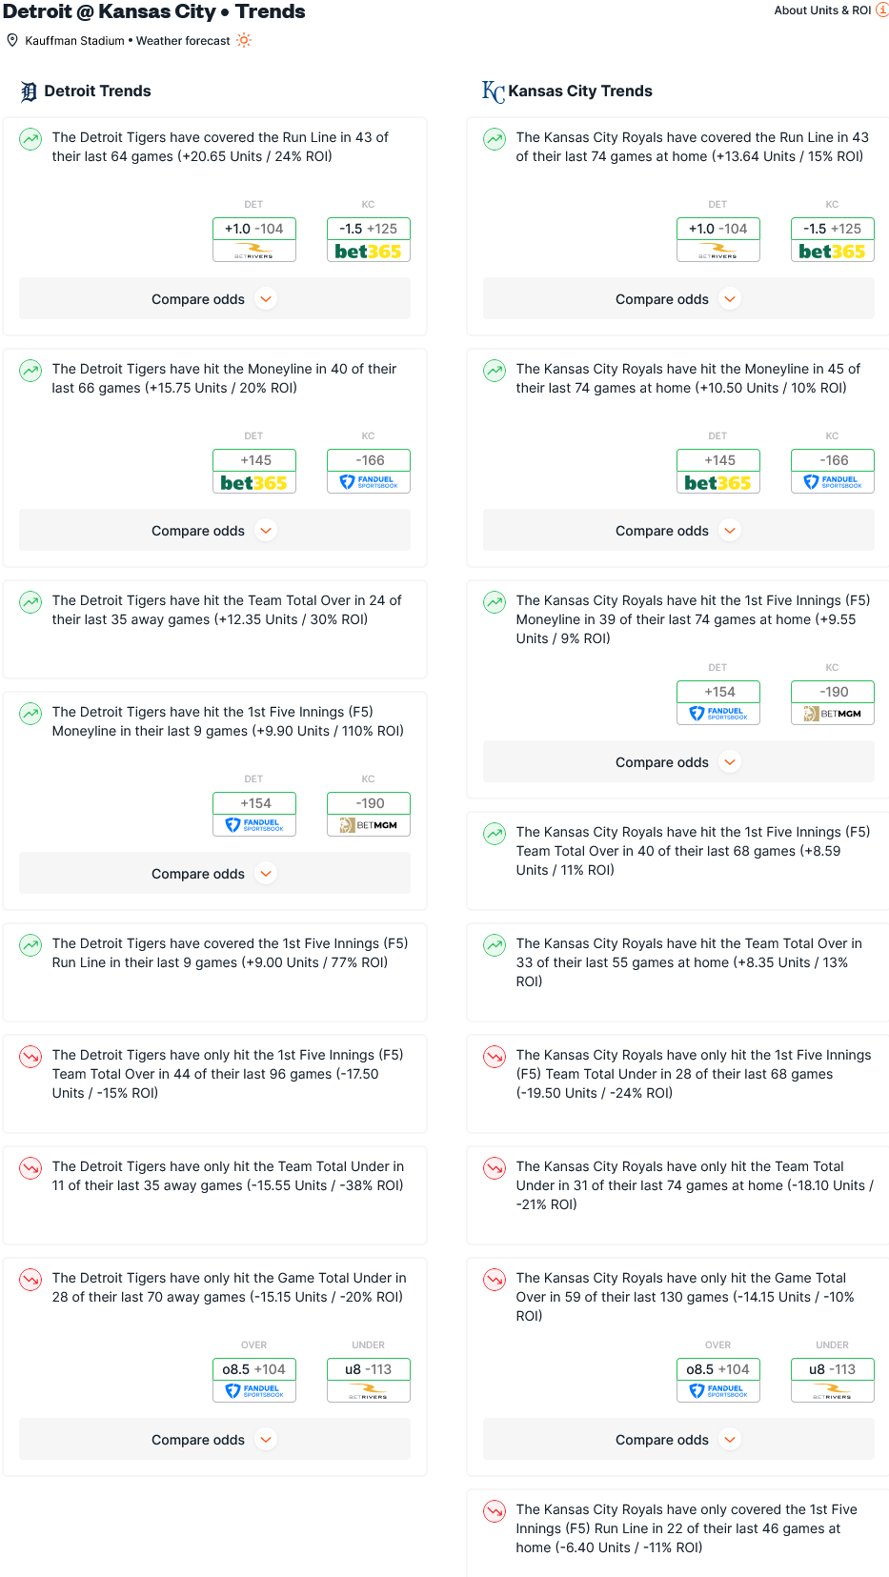Screen dimensions: 889x1577
Task: Open the About Units & ROI link
Action: tap(822, 10)
